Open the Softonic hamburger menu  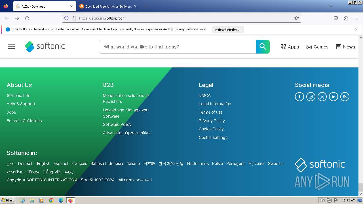(11, 47)
